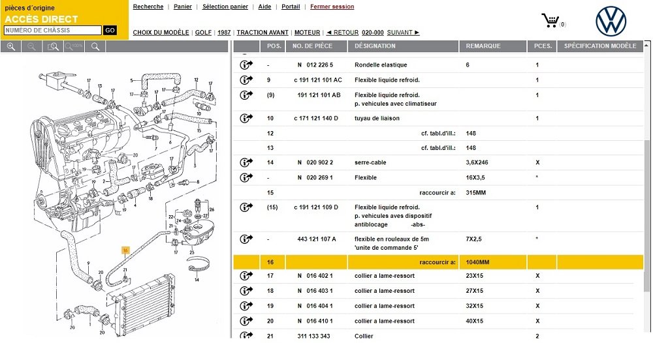Click 'Rondelle elastique' designation
This screenshot has height=343, width=653.
pos(381,65)
